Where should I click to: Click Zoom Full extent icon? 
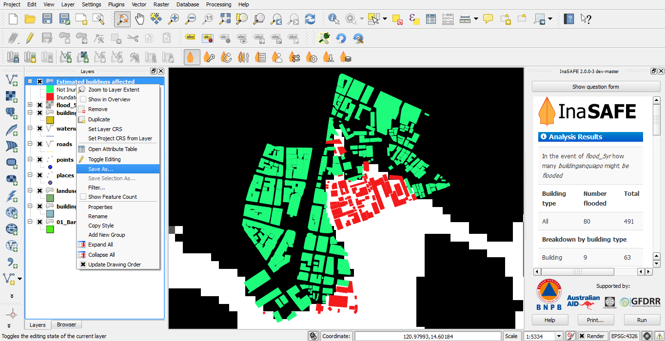pyautogui.click(x=225, y=19)
